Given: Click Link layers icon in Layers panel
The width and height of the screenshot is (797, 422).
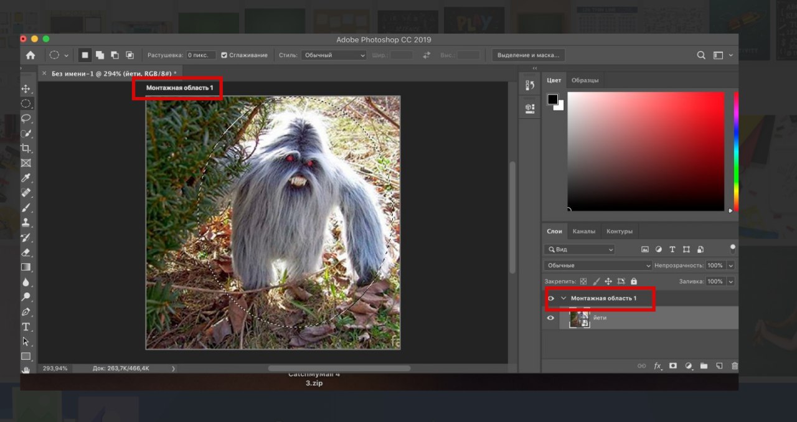Looking at the screenshot, I should [x=641, y=366].
